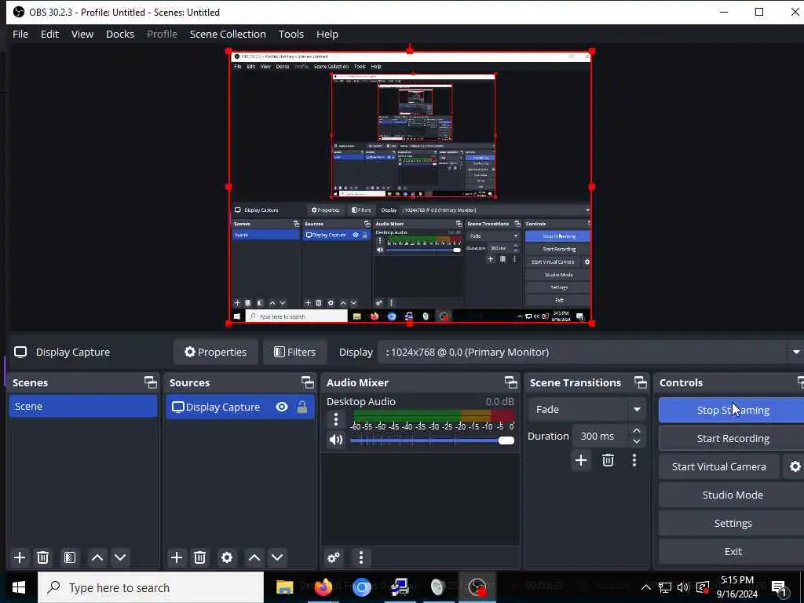
Task: Click the preview canvas display capture
Action: coord(410,187)
